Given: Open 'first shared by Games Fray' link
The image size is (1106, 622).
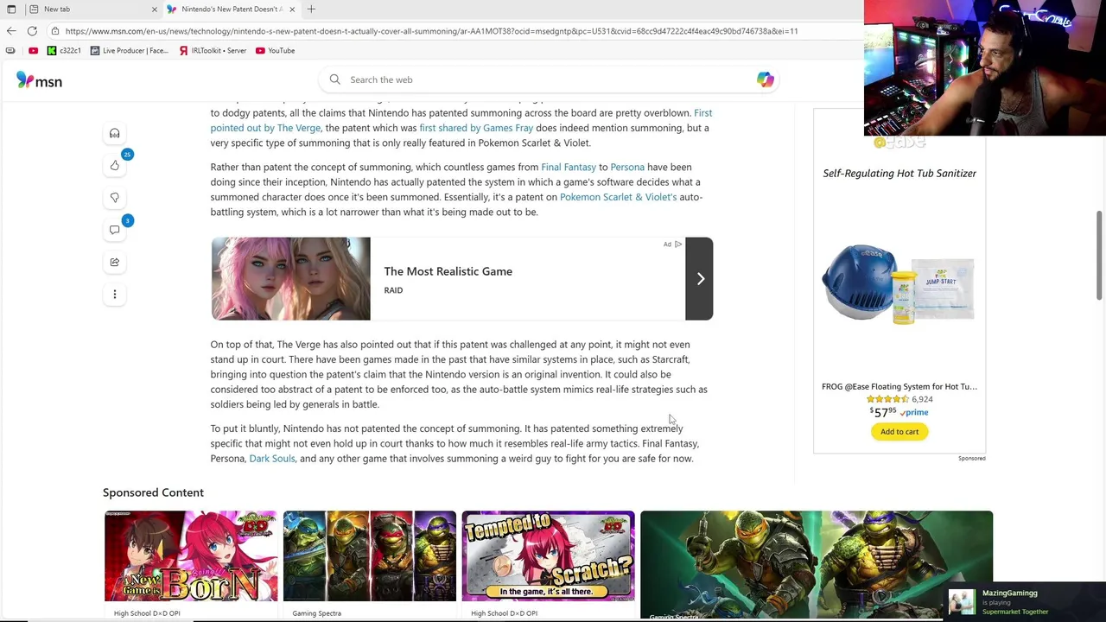Looking at the screenshot, I should [476, 128].
